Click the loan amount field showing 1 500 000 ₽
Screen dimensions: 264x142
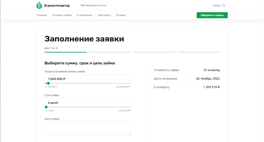(x=87, y=79)
